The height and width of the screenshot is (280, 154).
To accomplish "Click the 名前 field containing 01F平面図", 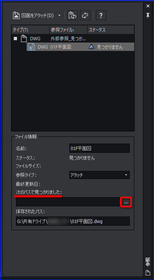I will point(99,149).
